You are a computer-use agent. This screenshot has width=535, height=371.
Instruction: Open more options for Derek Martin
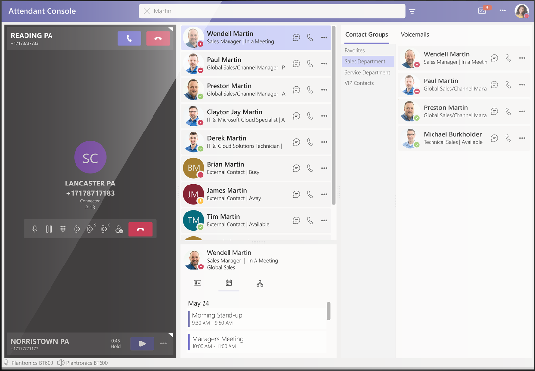[x=324, y=142]
